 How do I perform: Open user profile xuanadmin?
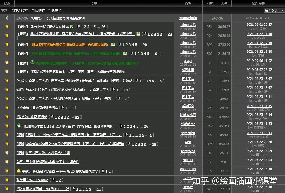[188, 18]
